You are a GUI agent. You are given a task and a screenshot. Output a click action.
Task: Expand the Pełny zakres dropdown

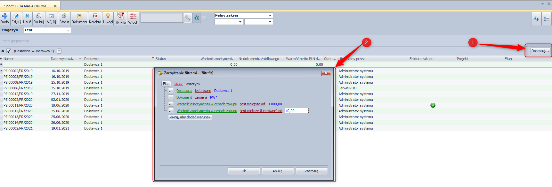coord(270,15)
